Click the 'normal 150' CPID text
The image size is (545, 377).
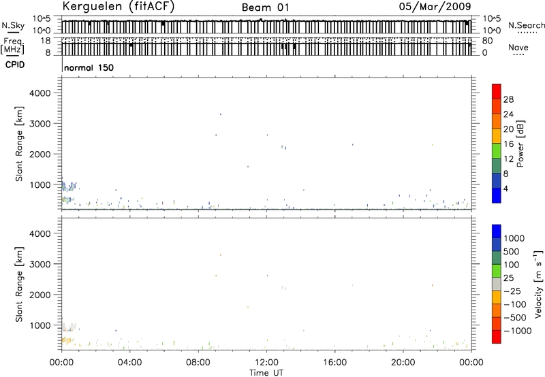pos(89,67)
